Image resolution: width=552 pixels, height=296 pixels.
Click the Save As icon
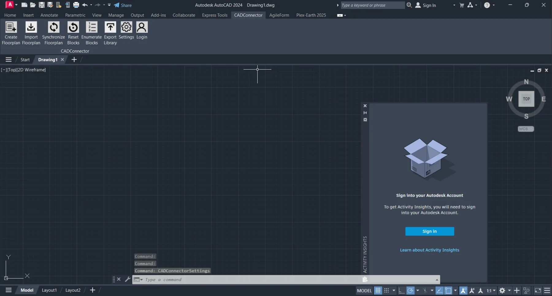[x=50, y=5]
